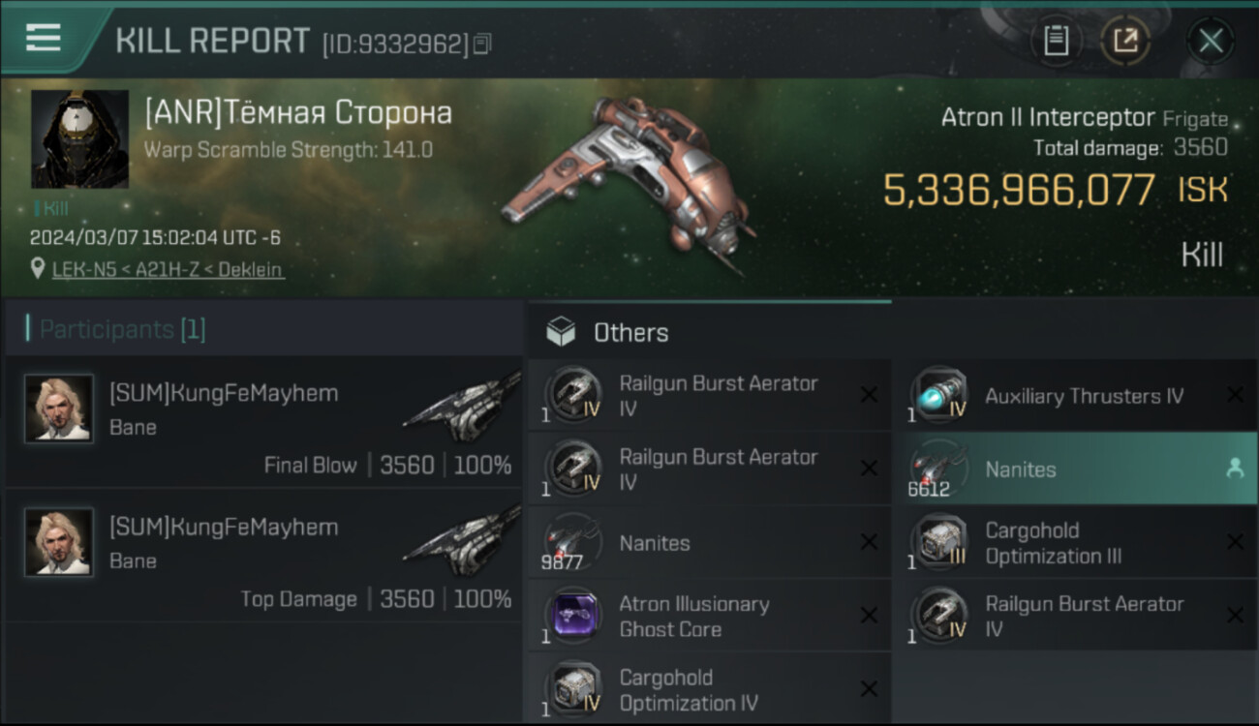Select the Auxiliary Thrusters IV icon
The height and width of the screenshot is (726, 1259).
coord(938,395)
